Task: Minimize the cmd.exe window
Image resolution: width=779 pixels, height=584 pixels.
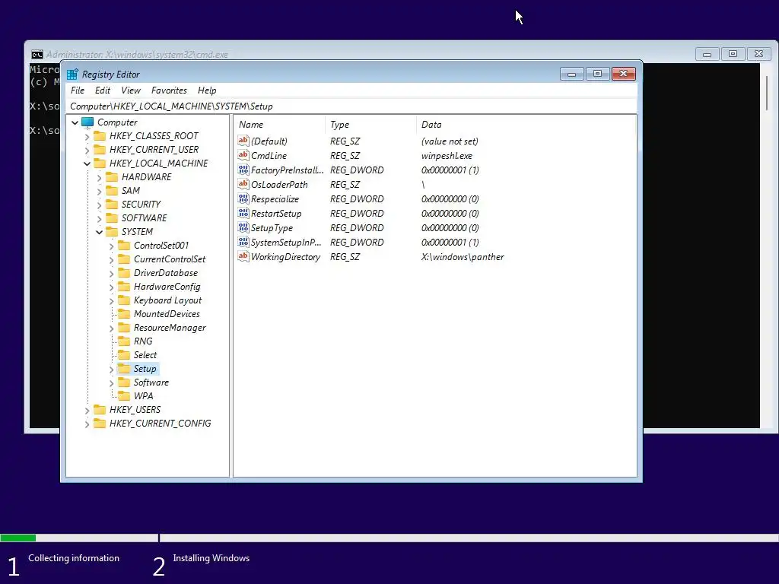Action: 707,54
